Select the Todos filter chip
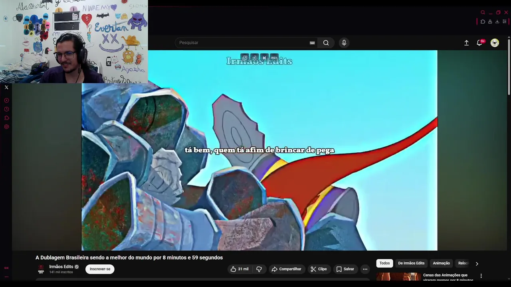 [x=384, y=263]
